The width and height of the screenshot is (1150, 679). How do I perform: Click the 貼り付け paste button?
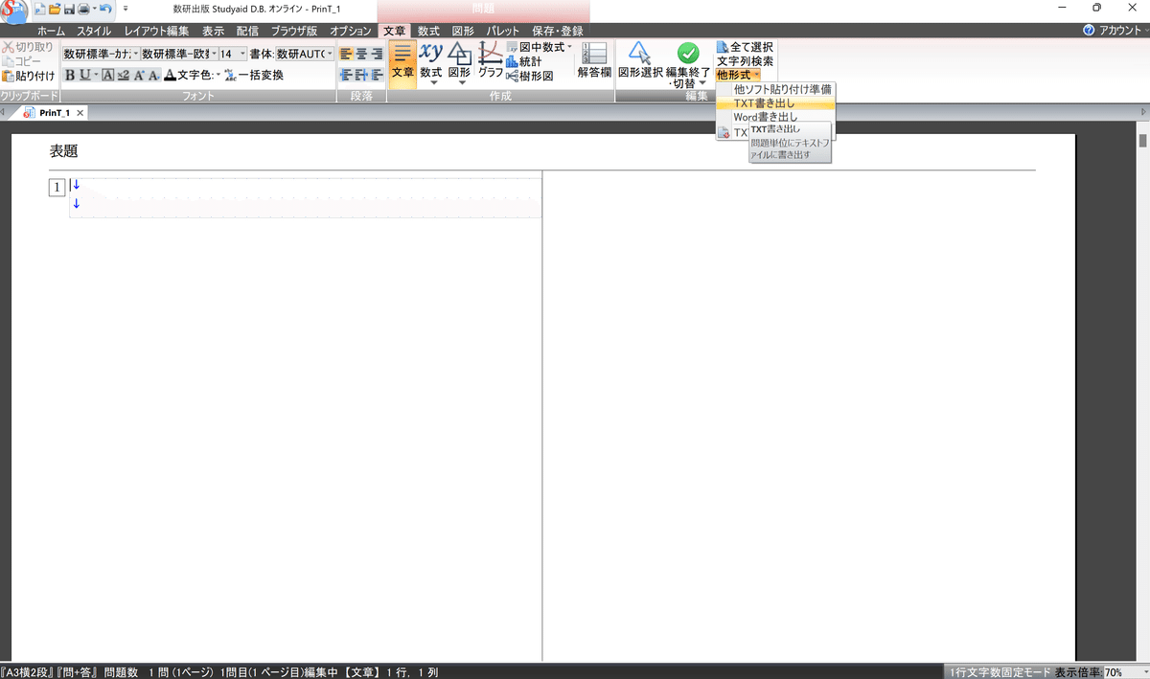(29, 75)
